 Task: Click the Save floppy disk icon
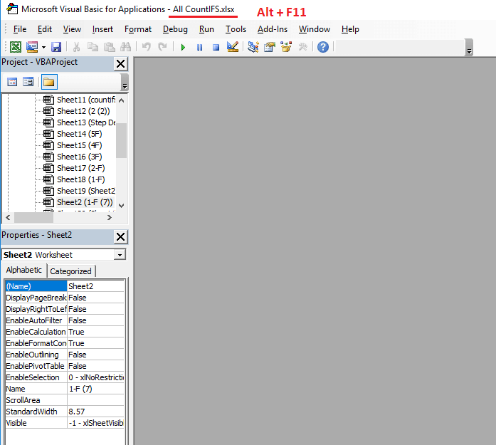click(56, 47)
